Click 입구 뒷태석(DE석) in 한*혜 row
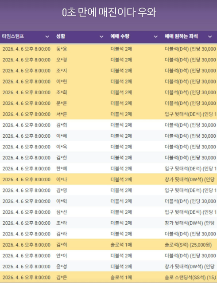Image resolution: width=217 pixels, height=283 pixels. [x=190, y=168]
